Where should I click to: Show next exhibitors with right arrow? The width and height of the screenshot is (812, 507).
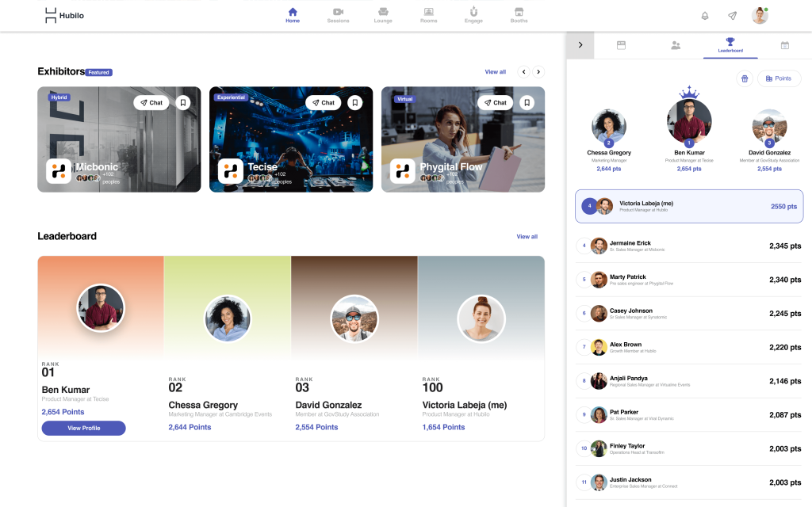pos(538,72)
